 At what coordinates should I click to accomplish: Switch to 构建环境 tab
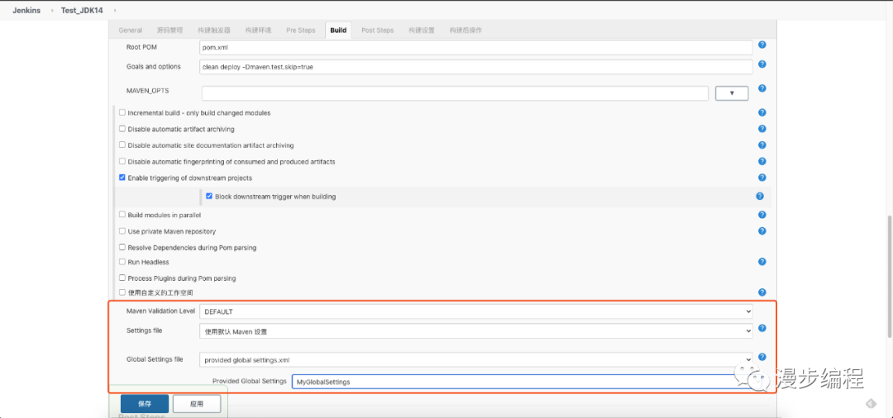tap(258, 30)
